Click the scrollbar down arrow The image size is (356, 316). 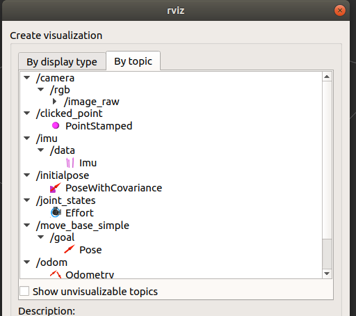(x=327, y=274)
